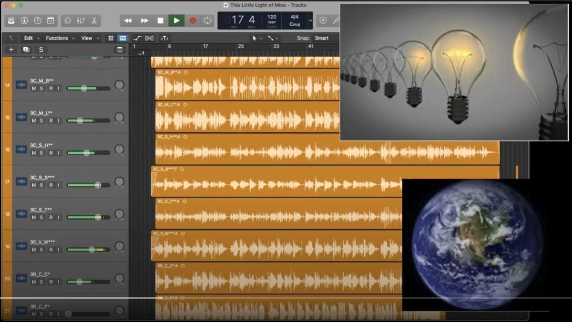The width and height of the screenshot is (572, 323).
Task: Open the Mixer faders icon
Action: (x=81, y=20)
